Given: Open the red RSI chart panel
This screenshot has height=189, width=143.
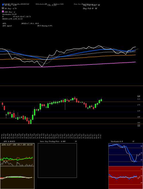Looking at the screenshot, I should click(x=126, y=178).
